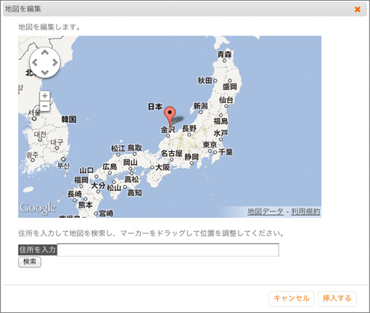Viewport: 370px width, 313px height.
Task: Click the 仙台 city label
Action: [x=226, y=99]
